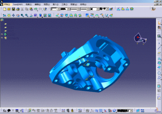The image size is (162, 114).
Task: Open the 说明(H) Help menu
Action: point(83,4)
